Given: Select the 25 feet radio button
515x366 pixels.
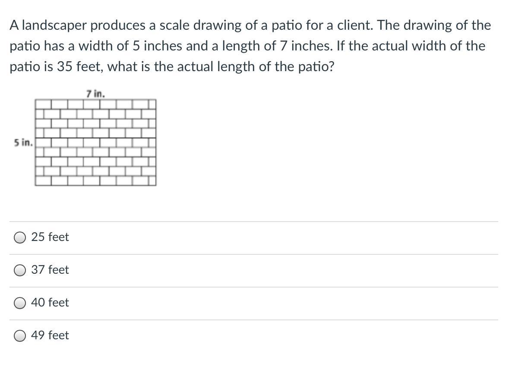Looking at the screenshot, I should (x=20, y=238).
